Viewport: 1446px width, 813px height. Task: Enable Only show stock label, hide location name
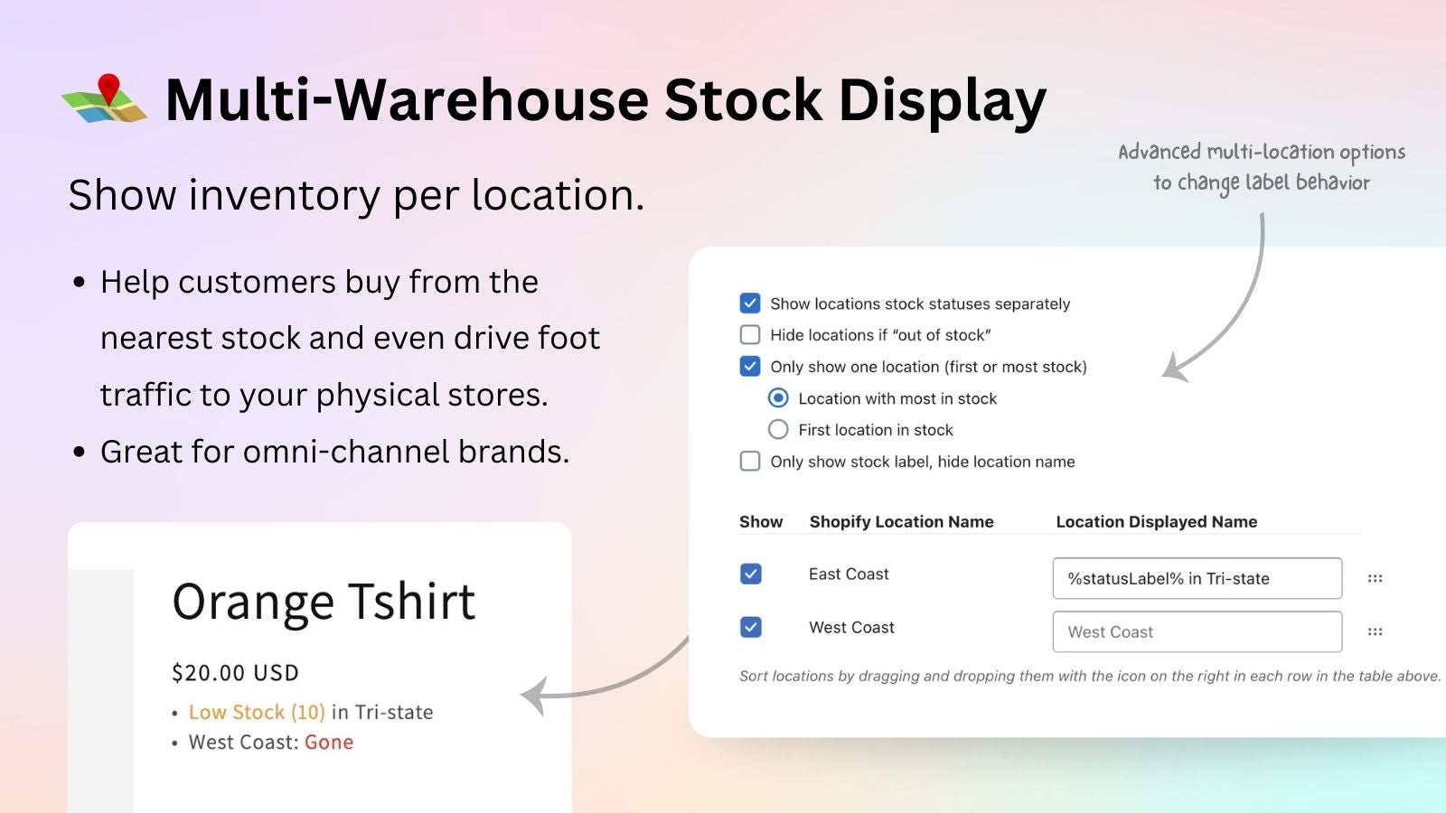(x=750, y=461)
